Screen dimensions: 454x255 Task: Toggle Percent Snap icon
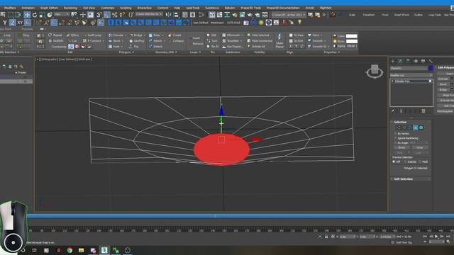click(115, 15)
